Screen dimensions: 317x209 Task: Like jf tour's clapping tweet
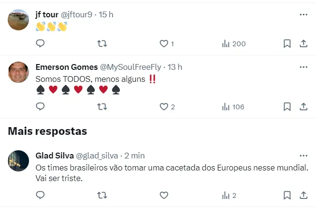pyautogui.click(x=164, y=44)
